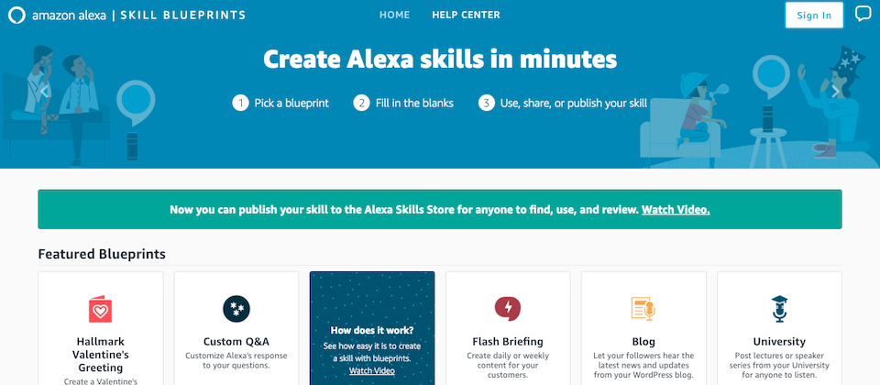880x385 pixels.
Task: Click the step 2 circle Fill in the blanks
Action: [361, 104]
